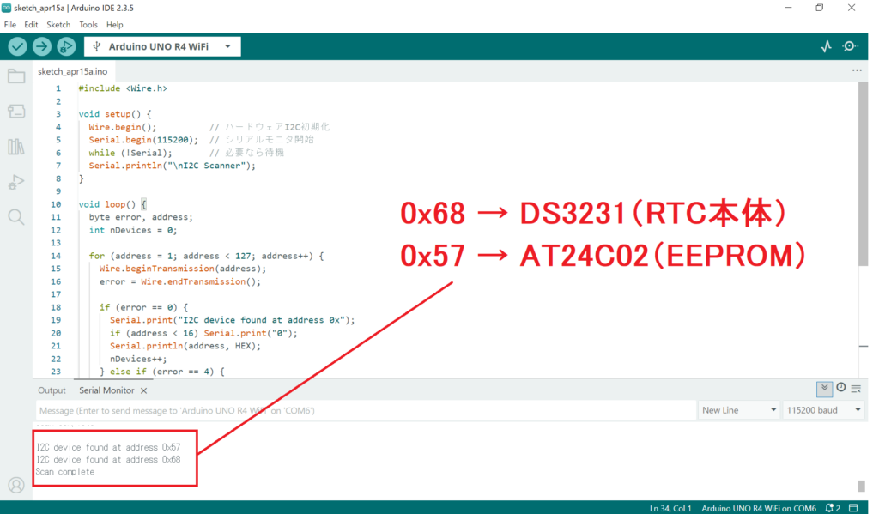Close the Serial Monitor tab
Screen dimensions: 879x514
point(144,390)
